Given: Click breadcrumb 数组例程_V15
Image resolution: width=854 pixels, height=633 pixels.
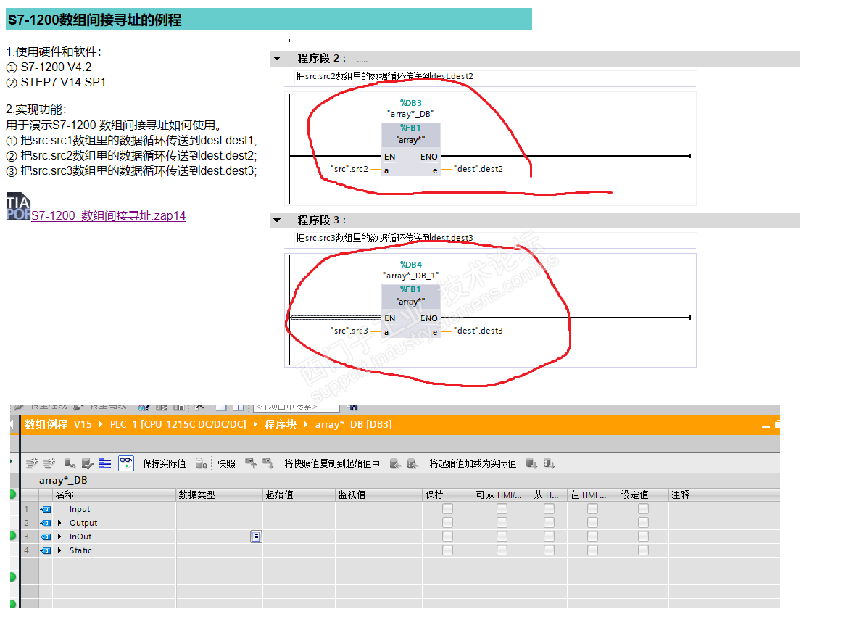Looking at the screenshot, I should click(x=58, y=424).
